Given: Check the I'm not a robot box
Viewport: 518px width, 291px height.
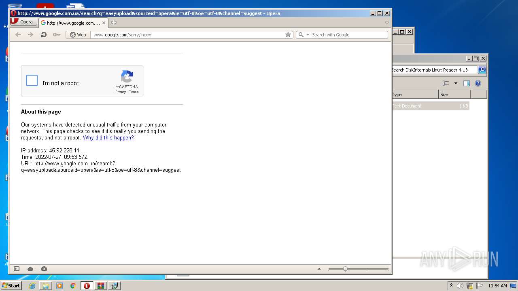Looking at the screenshot, I should [32, 80].
